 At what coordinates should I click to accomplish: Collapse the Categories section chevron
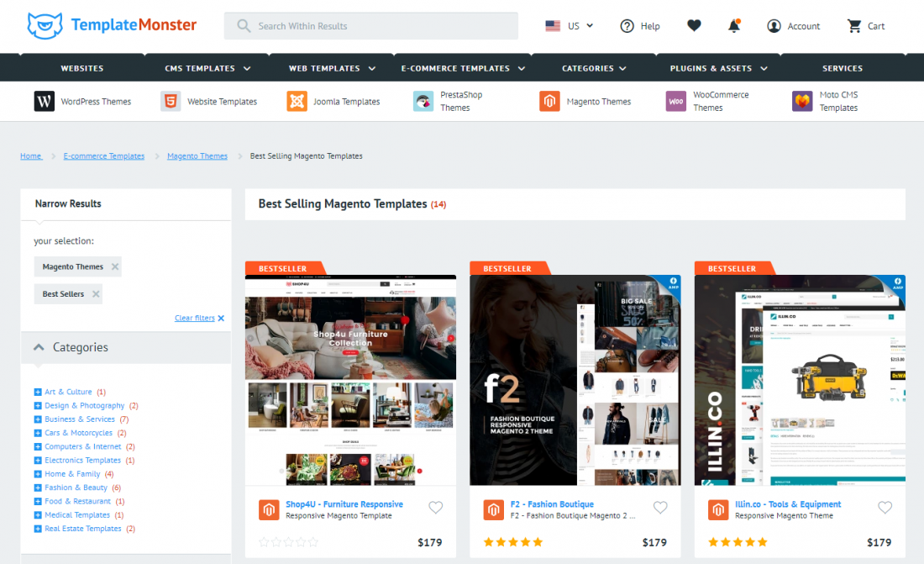pos(39,347)
